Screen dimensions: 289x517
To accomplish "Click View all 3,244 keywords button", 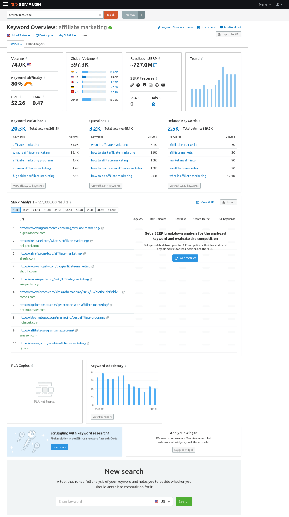I will click(x=106, y=186).
